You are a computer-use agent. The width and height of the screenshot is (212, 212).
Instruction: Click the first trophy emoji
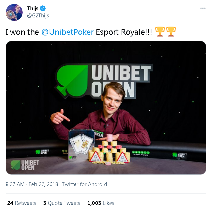[160, 32]
